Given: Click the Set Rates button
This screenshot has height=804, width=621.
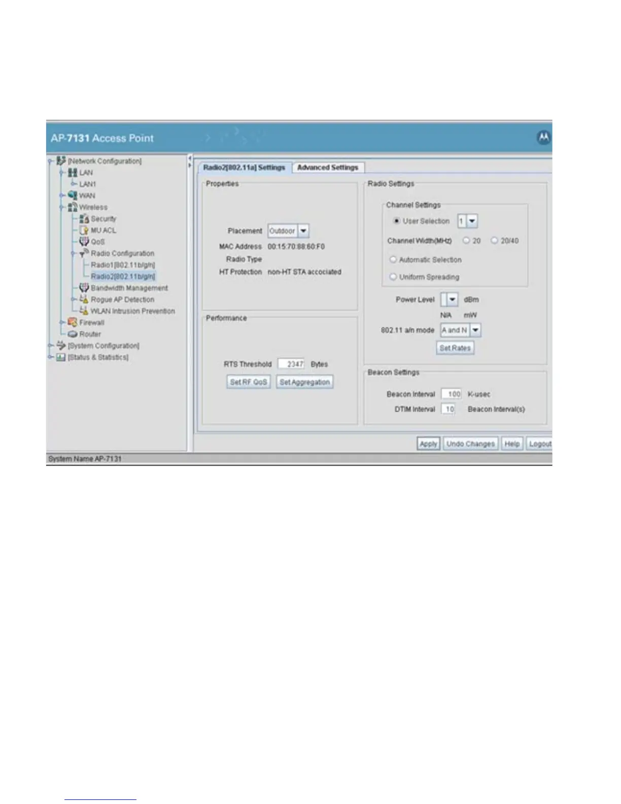Looking at the screenshot, I should (455, 348).
